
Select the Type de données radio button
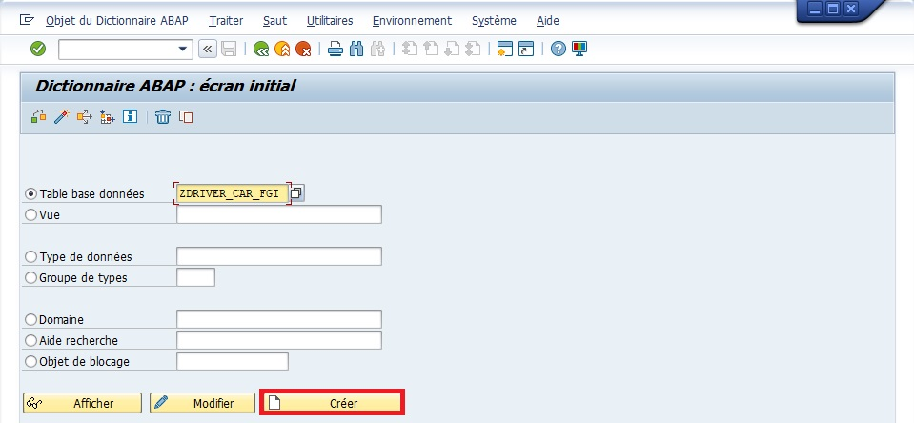pos(31,257)
